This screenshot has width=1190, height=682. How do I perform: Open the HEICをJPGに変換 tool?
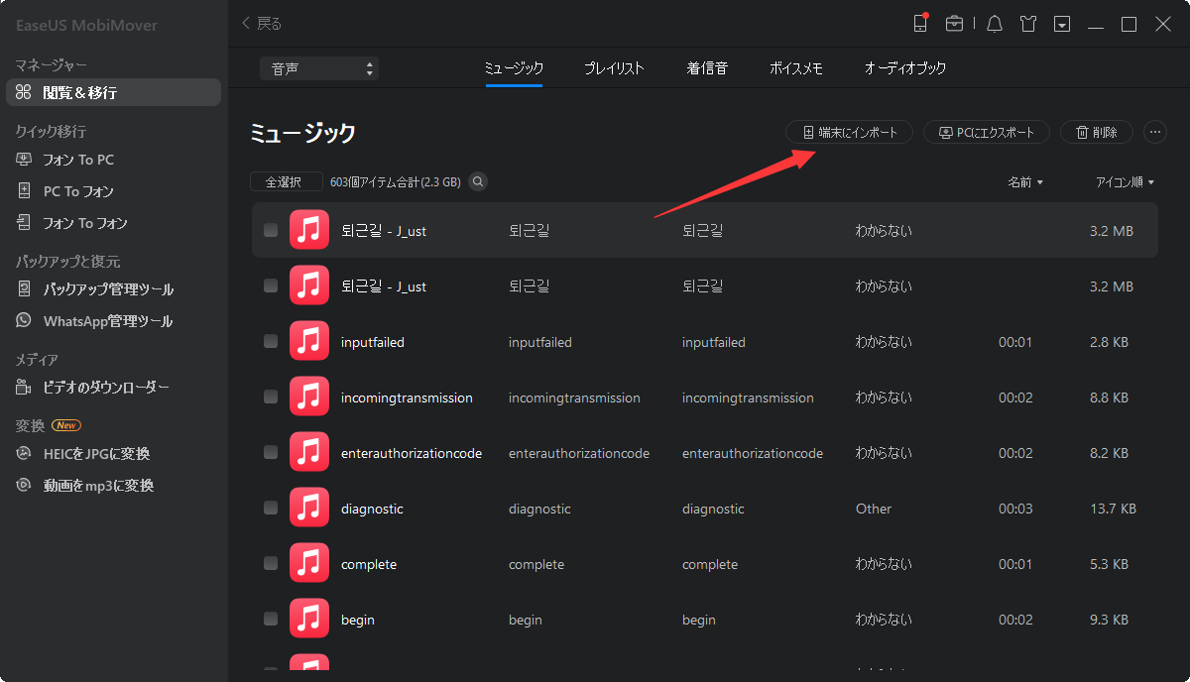click(x=91, y=455)
